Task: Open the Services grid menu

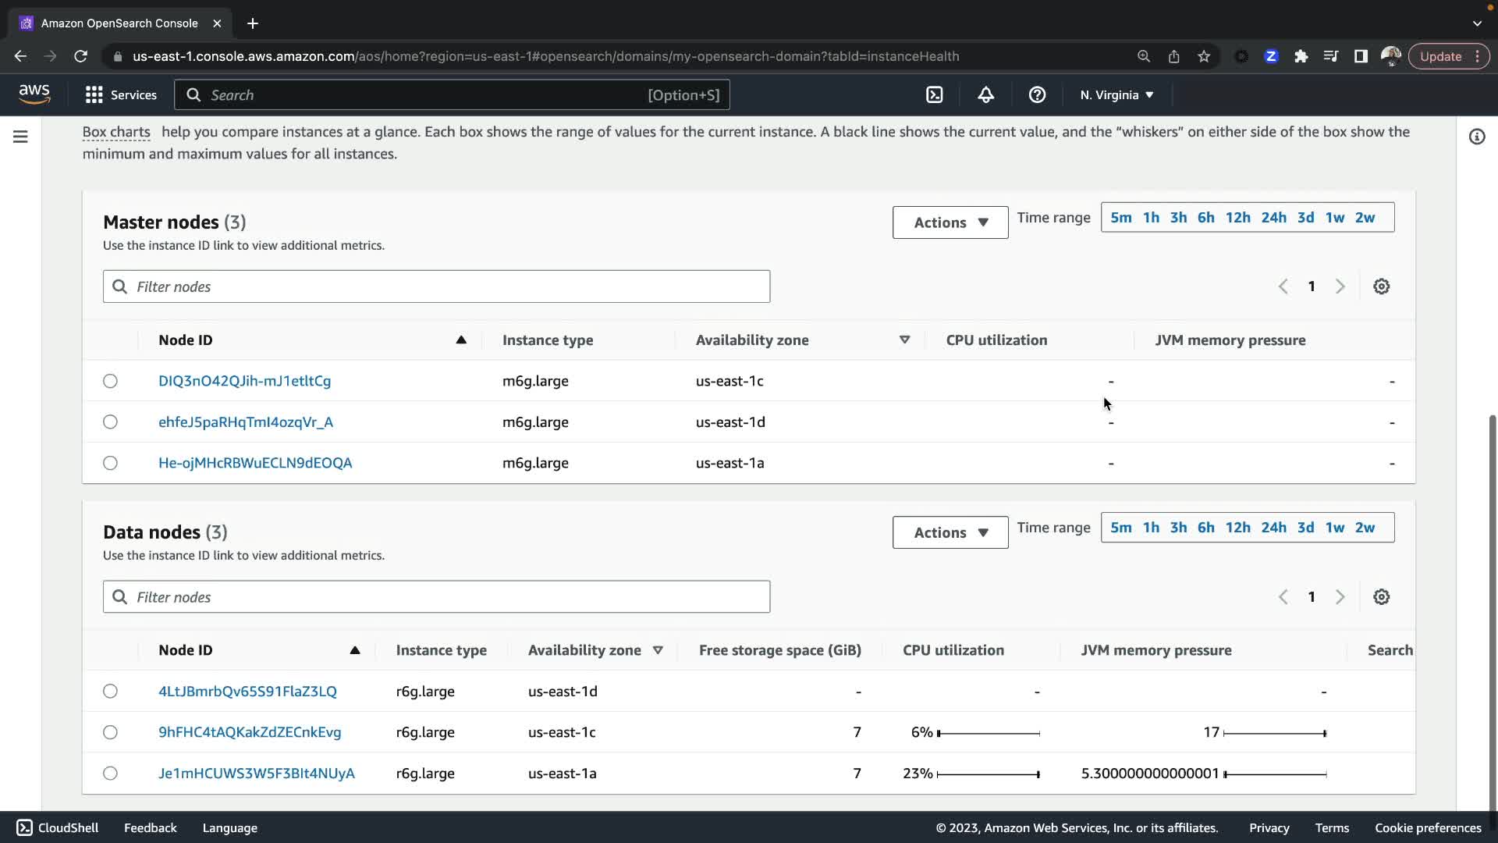Action: coord(120,94)
